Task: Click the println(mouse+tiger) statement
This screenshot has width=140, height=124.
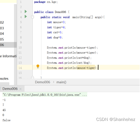Action: [72, 53]
